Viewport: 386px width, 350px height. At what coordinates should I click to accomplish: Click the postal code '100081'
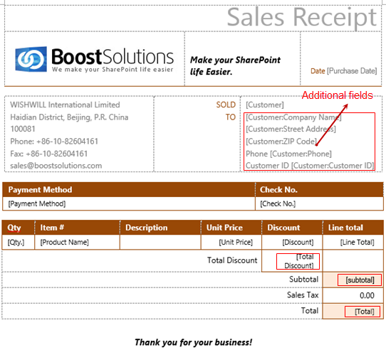(23, 129)
